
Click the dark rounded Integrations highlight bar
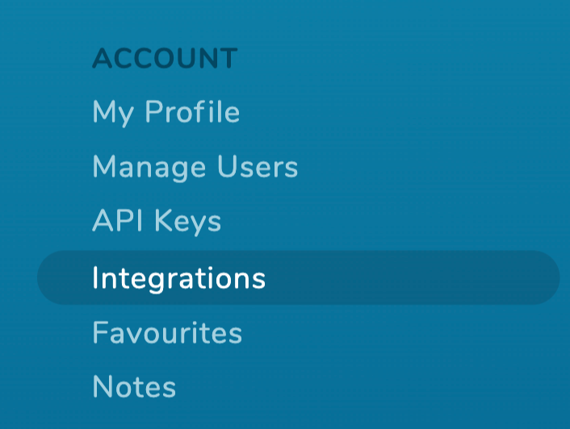coord(299,277)
